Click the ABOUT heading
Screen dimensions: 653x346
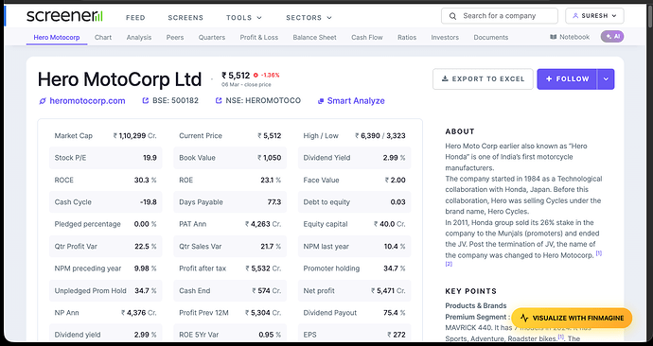(460, 131)
